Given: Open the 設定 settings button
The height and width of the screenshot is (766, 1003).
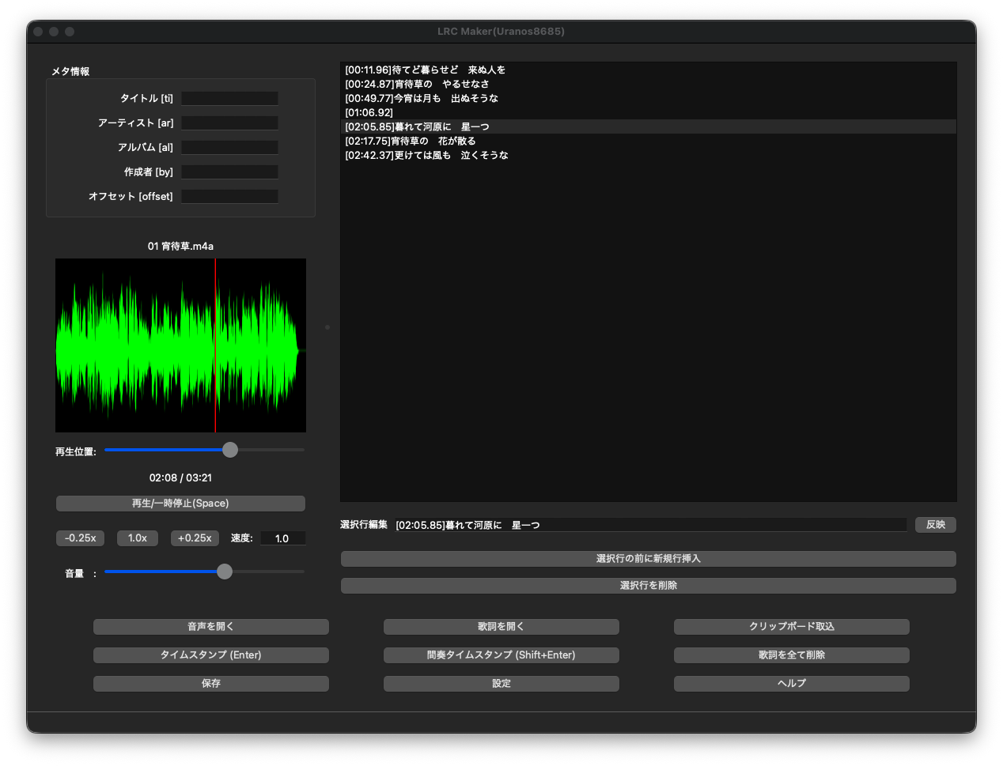Looking at the screenshot, I should 501,684.
